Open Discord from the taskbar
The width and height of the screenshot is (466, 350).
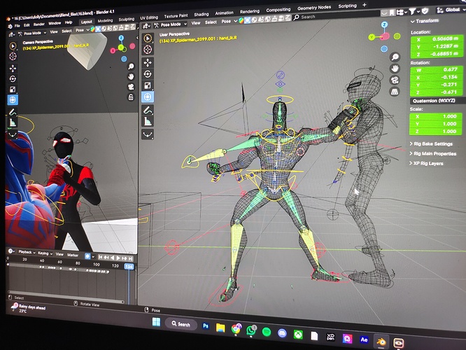pos(282,333)
